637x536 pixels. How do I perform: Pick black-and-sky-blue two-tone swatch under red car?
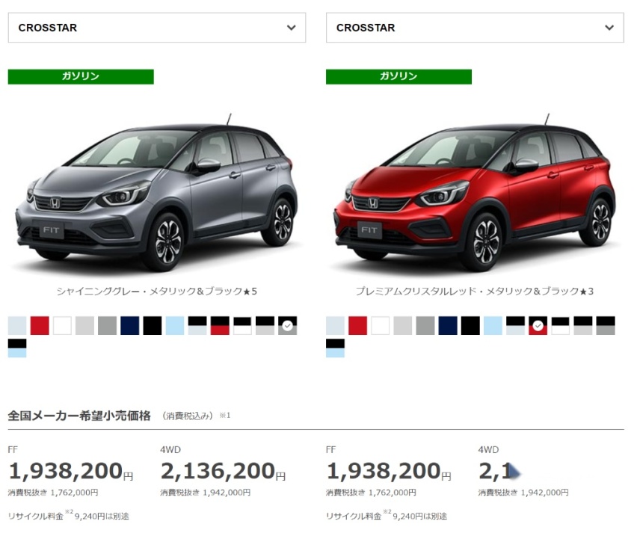[335, 348]
